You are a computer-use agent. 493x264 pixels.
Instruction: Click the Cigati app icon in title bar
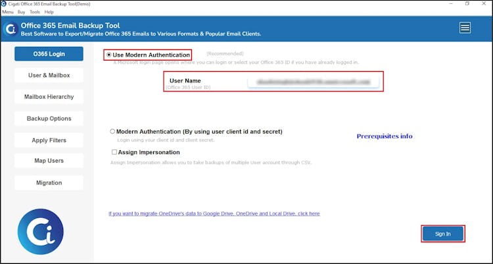pyautogui.click(x=4, y=4)
